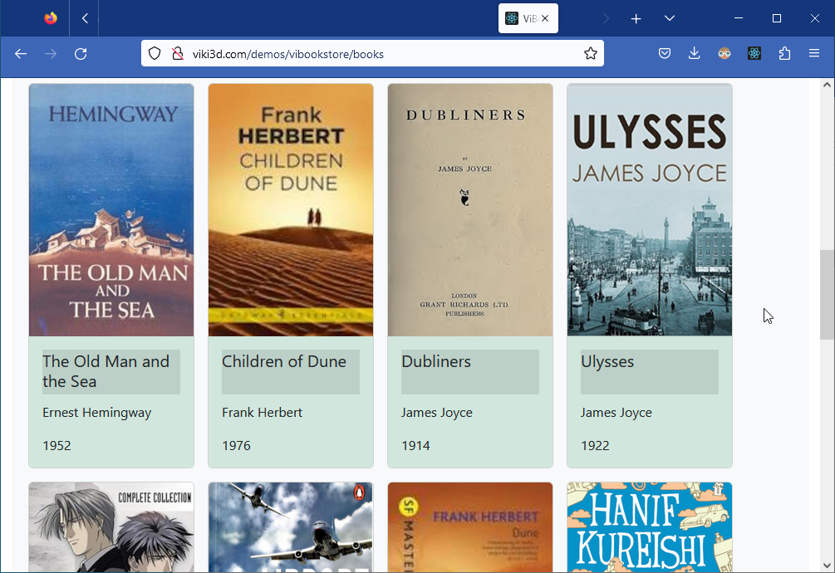Viewport: 835px width, 573px height.
Task: Open a new tab with the plus button
Action: 636,18
